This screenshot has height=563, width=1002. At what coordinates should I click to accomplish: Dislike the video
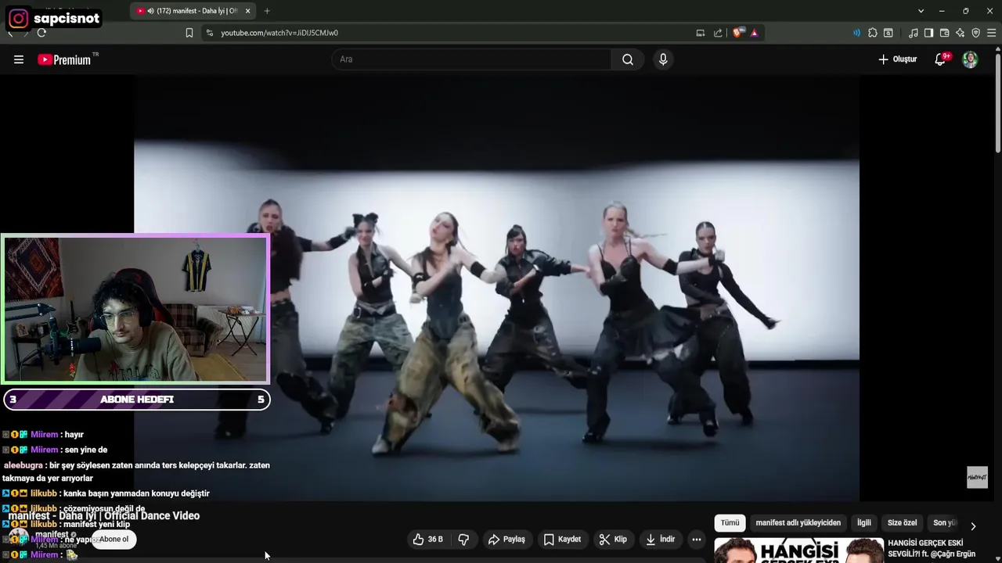(463, 540)
